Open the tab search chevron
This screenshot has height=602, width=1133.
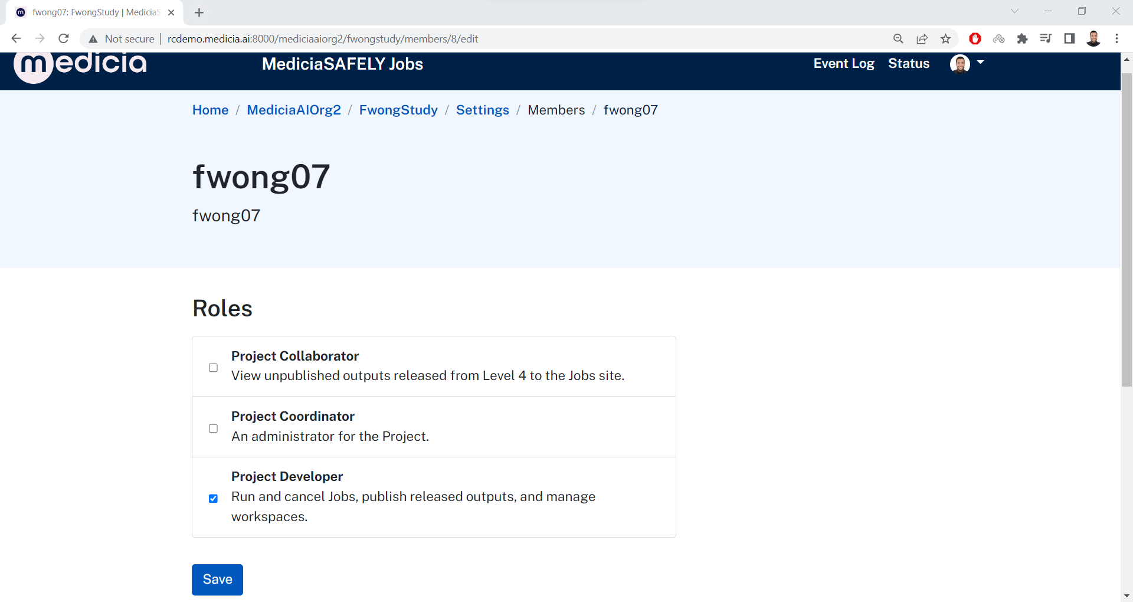(x=1014, y=11)
